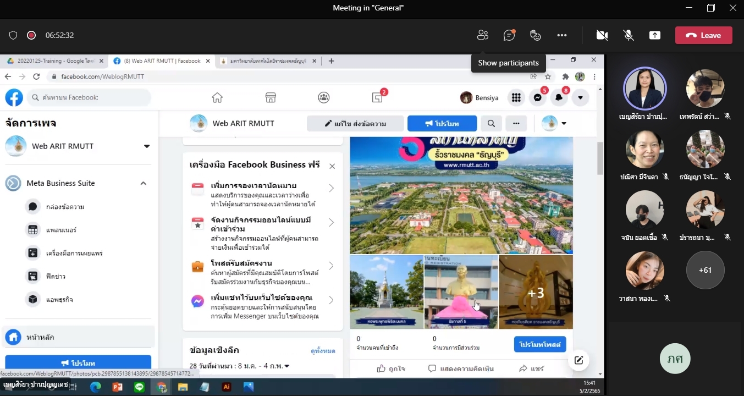This screenshot has width=744, height=396.
Task: Close the Facebook Business tools card
Action: 332,166
